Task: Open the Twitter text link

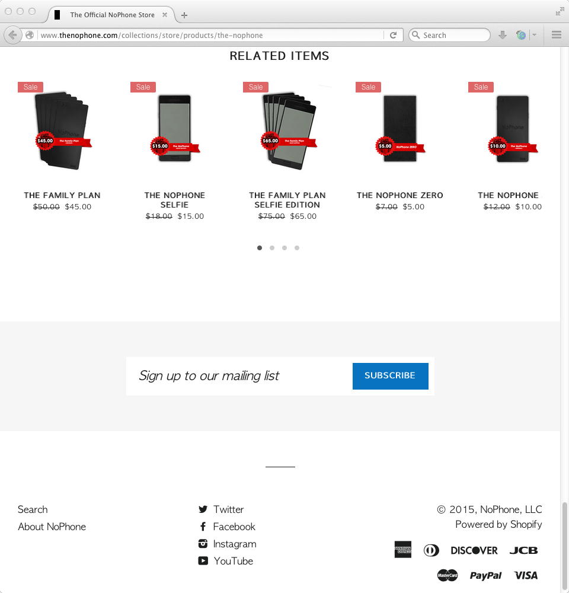Action: pyautogui.click(x=228, y=509)
